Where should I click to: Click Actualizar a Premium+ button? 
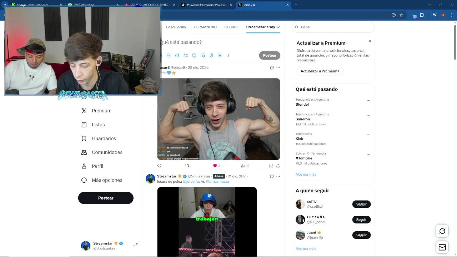coord(320,71)
